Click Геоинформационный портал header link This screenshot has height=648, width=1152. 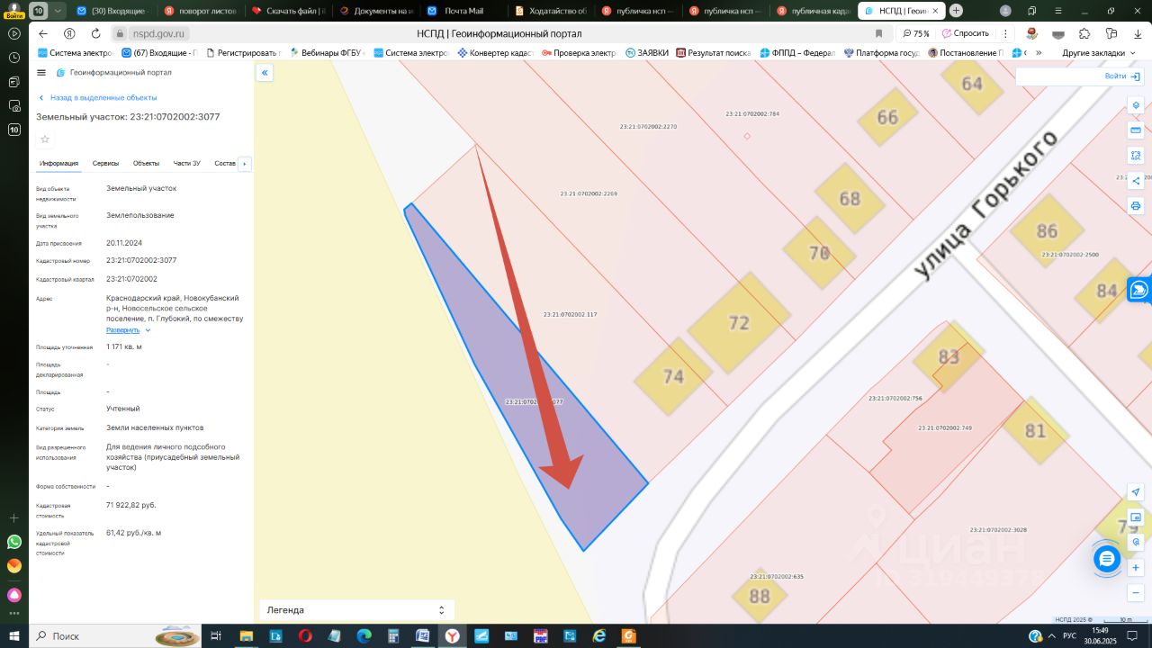(x=121, y=73)
